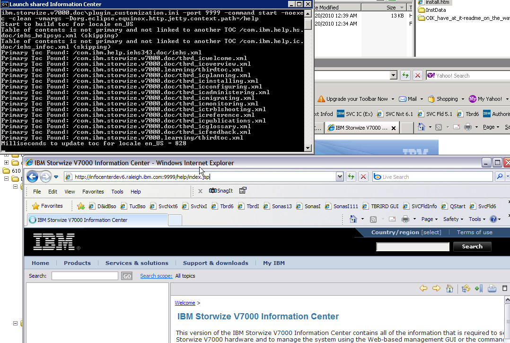Maximize the help content pane

[x=504, y=288]
